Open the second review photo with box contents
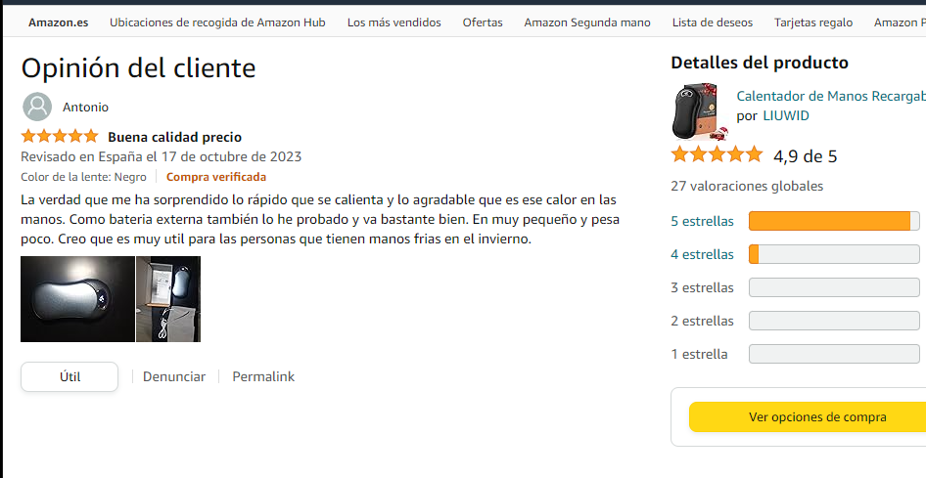926x478 pixels. [168, 299]
